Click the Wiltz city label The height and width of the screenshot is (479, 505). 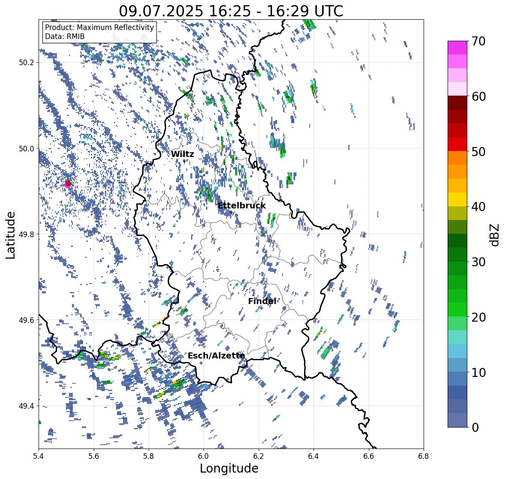click(x=182, y=154)
